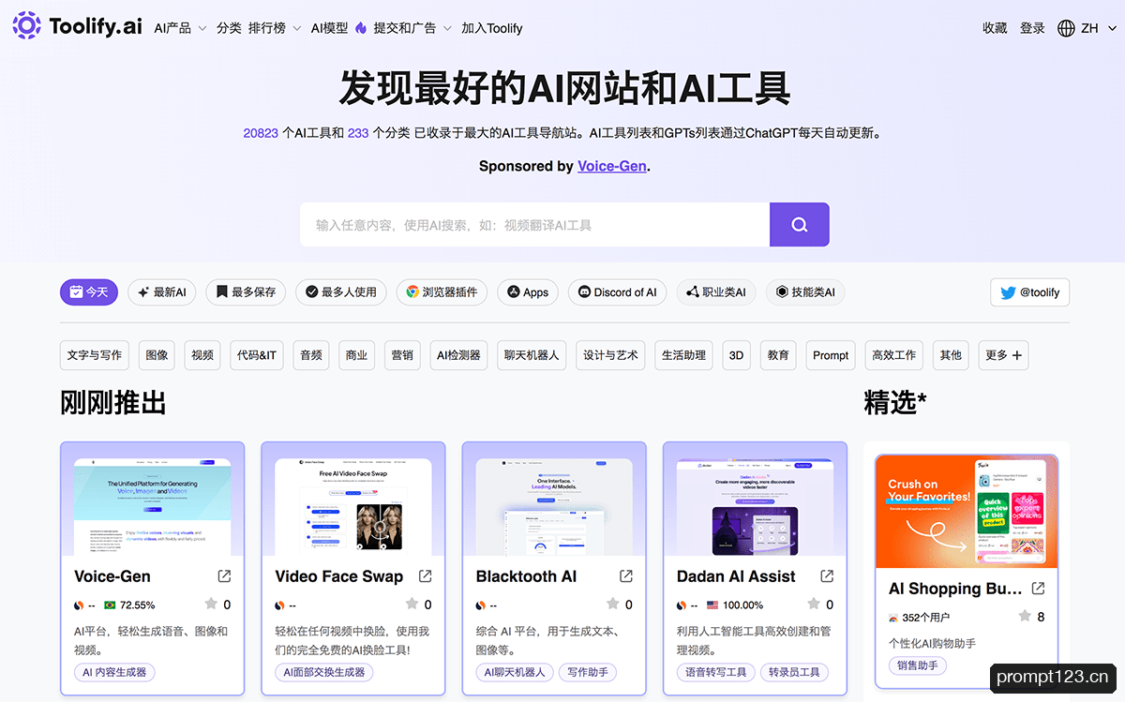Select the AI检测器 category
1125x702 pixels.
click(458, 355)
